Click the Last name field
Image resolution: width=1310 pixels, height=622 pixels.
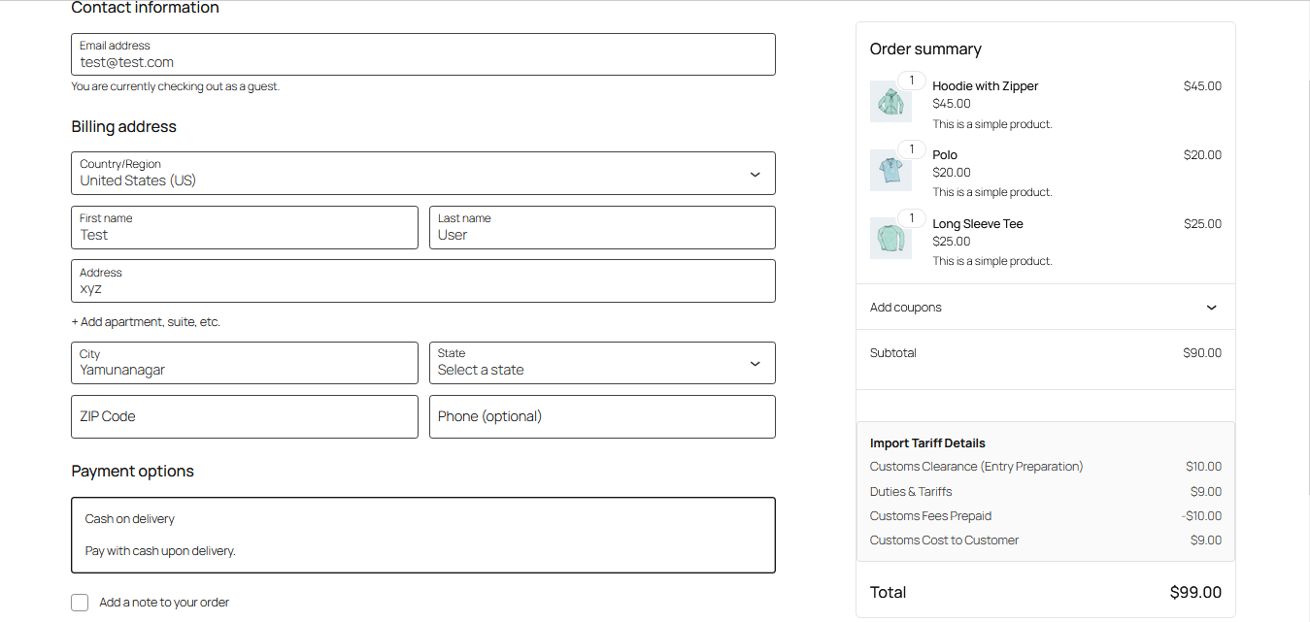point(601,227)
